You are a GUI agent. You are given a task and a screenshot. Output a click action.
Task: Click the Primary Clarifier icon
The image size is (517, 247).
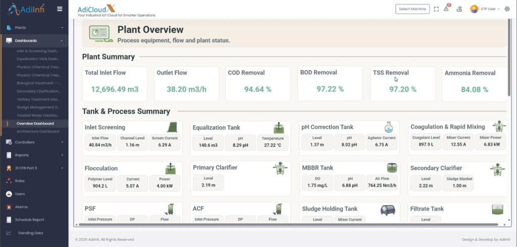tap(280, 168)
